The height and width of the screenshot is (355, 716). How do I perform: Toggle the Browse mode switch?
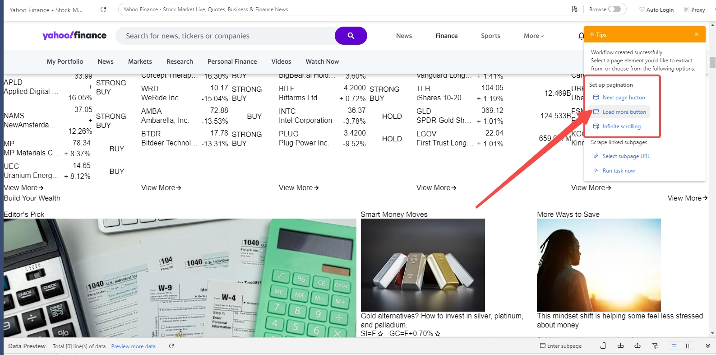tap(614, 9)
